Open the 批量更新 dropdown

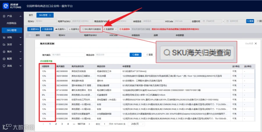click(x=110, y=29)
